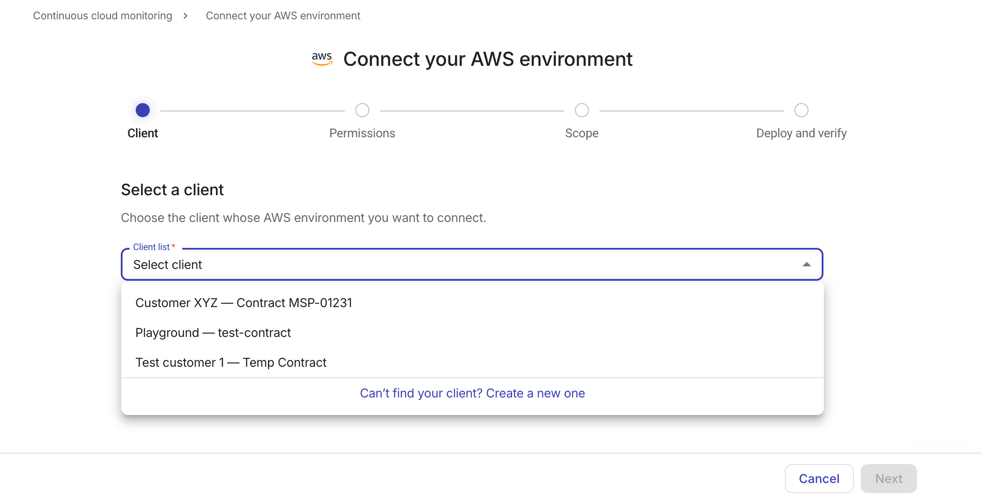This screenshot has width=982, height=501.
Task: Click the Client step label
Action: [143, 133]
